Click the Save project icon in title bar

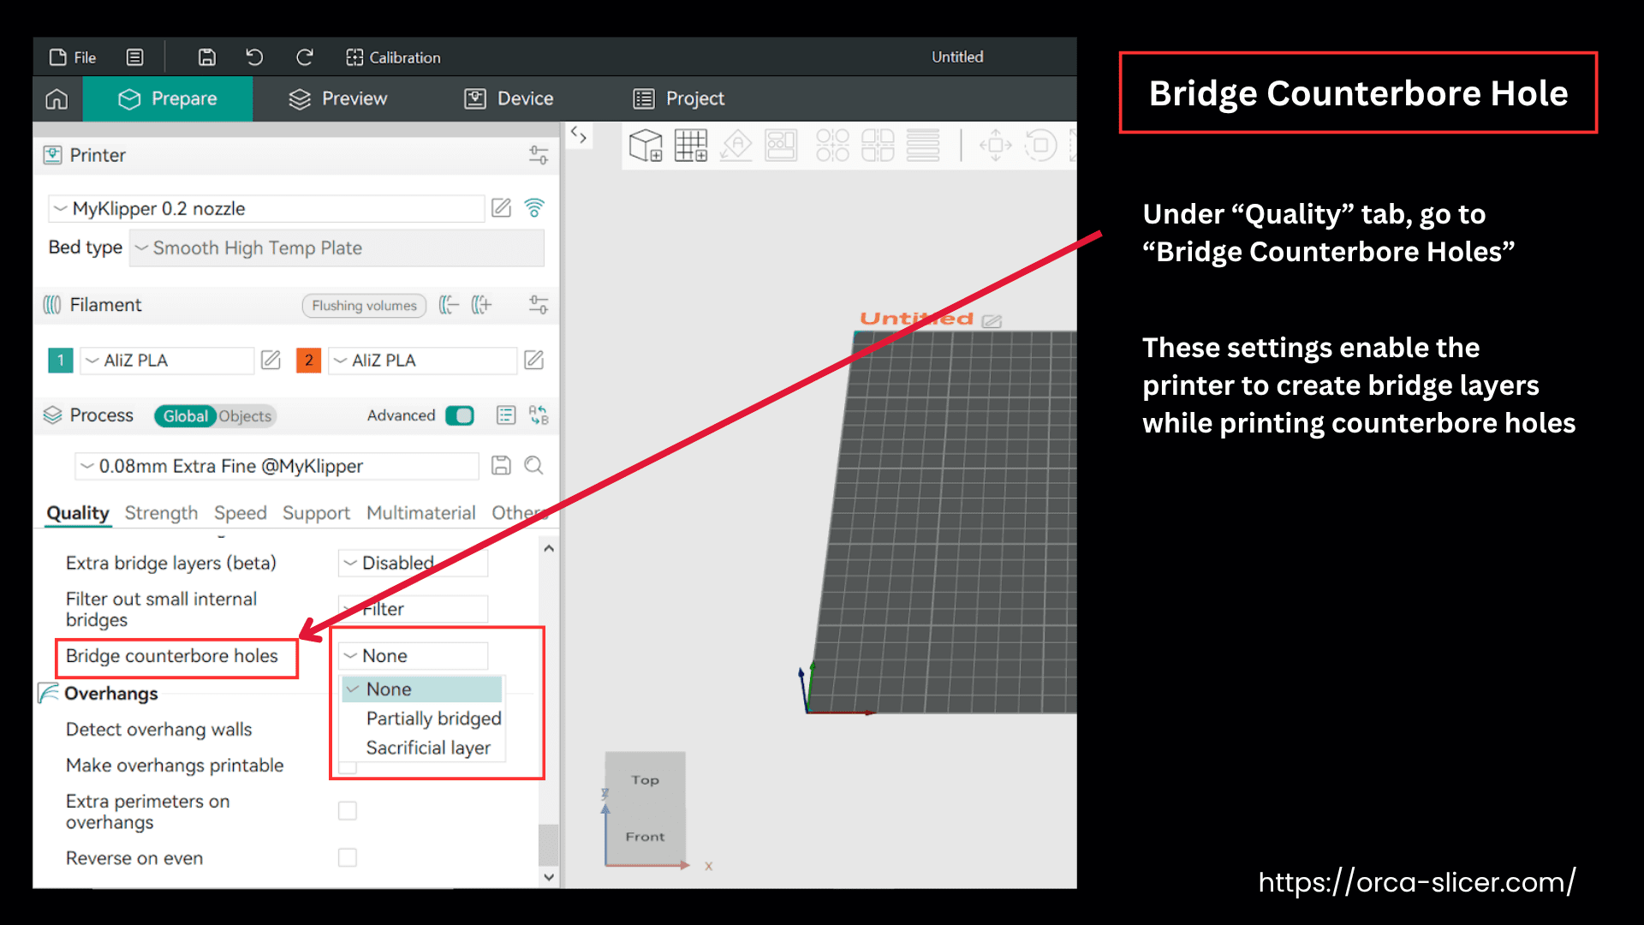pyautogui.click(x=206, y=57)
